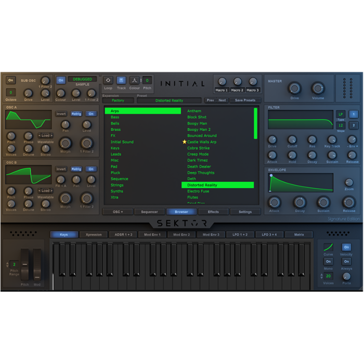This screenshot has width=364, height=364.
Task: Click the Envelope Attack knob
Action: 274,202
